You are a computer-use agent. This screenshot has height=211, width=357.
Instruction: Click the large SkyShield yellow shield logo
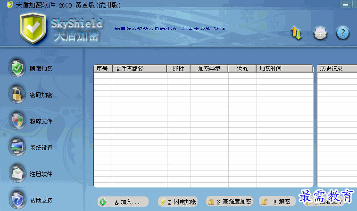[x=33, y=28]
